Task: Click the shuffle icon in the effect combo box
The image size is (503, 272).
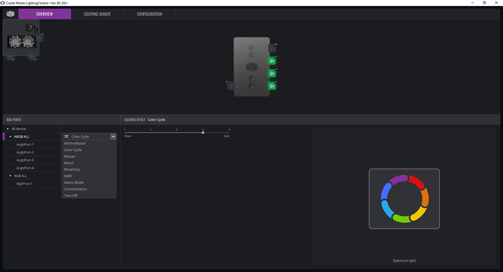Action: pos(66,137)
